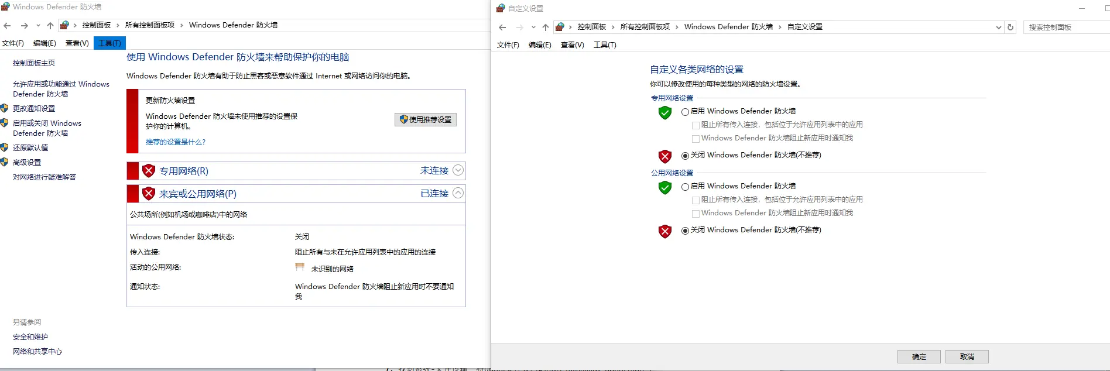Open 工具(T) menu in 自定义设置 window
Viewport: 1110px width, 371px height.
tap(605, 45)
